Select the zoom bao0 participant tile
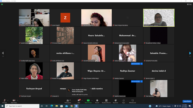 pos(65,18)
